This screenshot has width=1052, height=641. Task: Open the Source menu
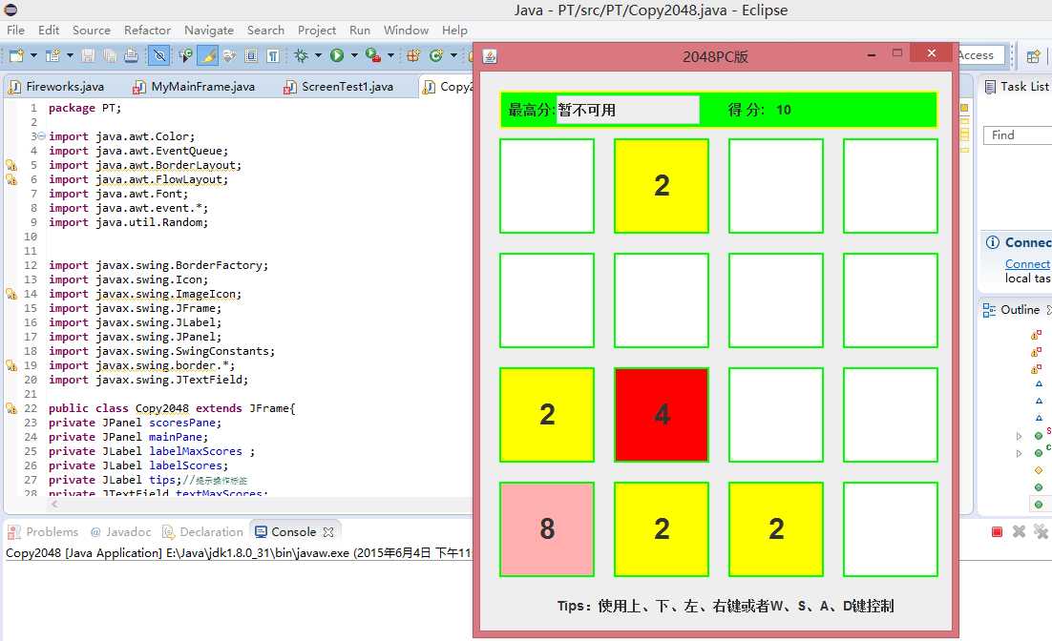click(92, 31)
